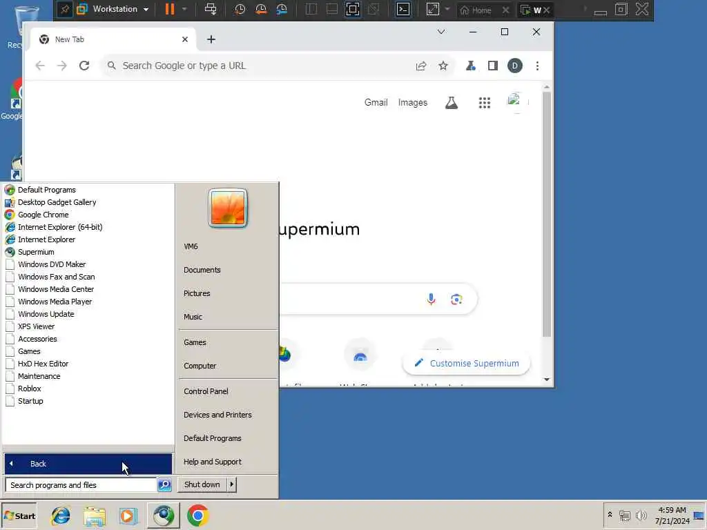Search by image using the lens icon
This screenshot has width=707, height=530.
click(x=456, y=300)
